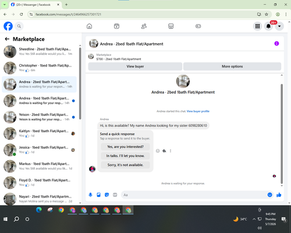This screenshot has width=291, height=233.
Task: Reply to Andrea's message with arrow icon
Action: 164,151
